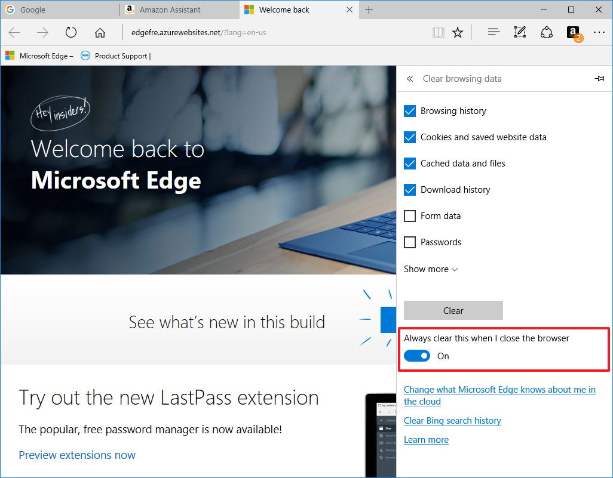The image size is (613, 478).
Task: Check the Passwords checkbox
Action: click(x=410, y=242)
